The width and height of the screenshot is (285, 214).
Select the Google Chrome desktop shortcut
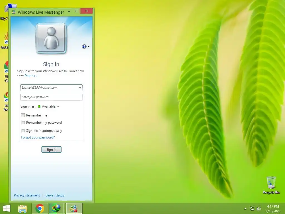tap(7, 71)
